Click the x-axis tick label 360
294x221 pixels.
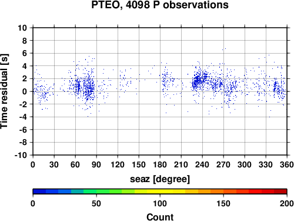click(287, 164)
